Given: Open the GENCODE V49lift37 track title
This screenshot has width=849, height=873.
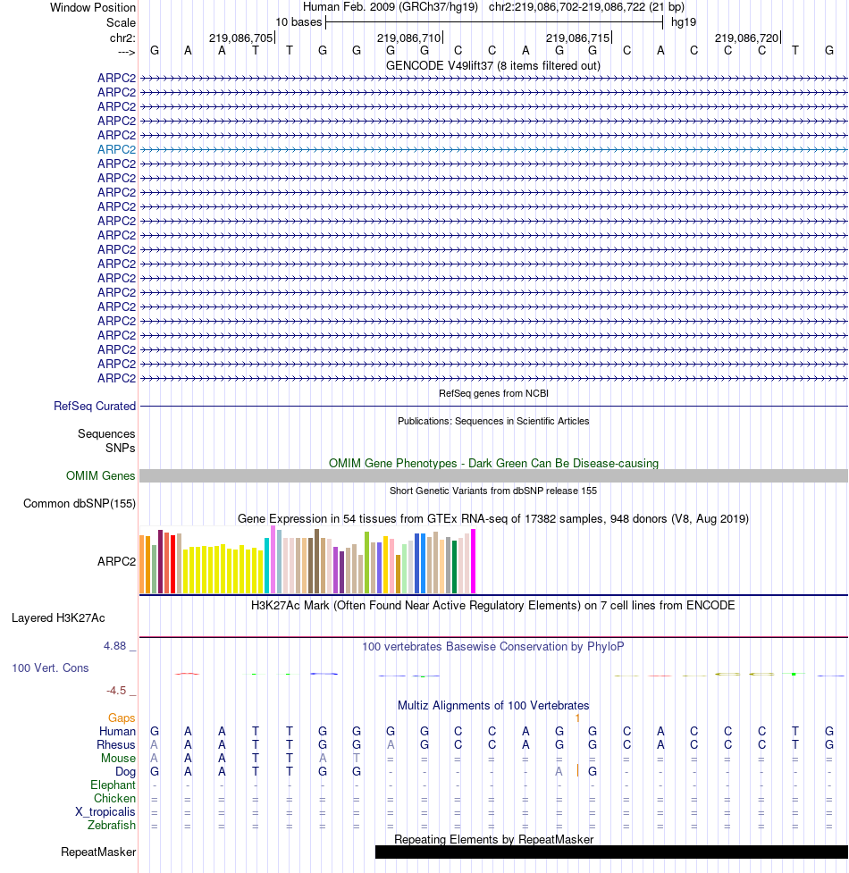Looking at the screenshot, I should [x=492, y=66].
